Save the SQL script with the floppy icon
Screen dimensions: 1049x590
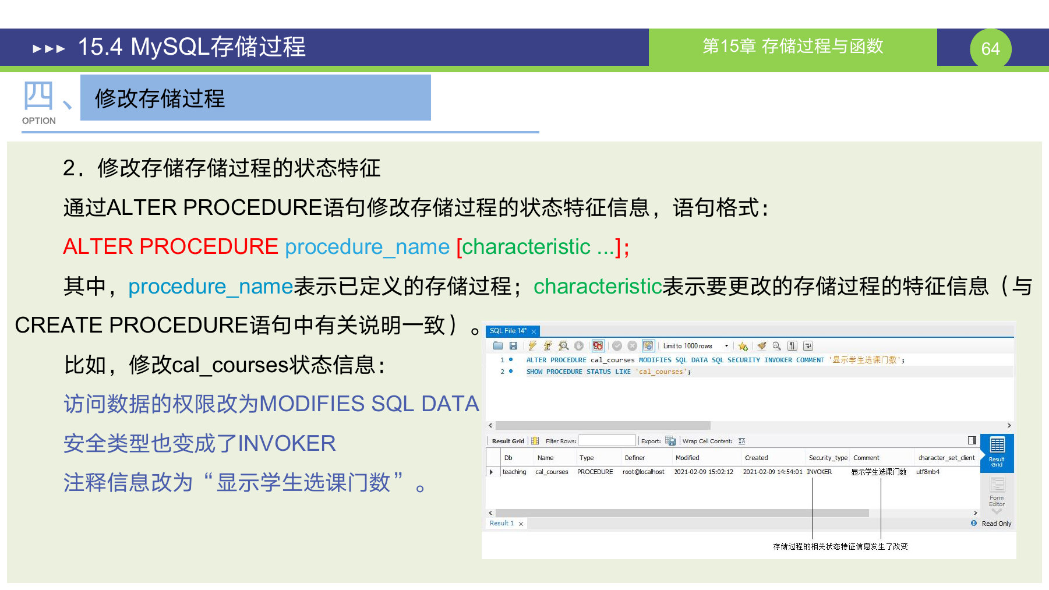pyautogui.click(x=513, y=346)
